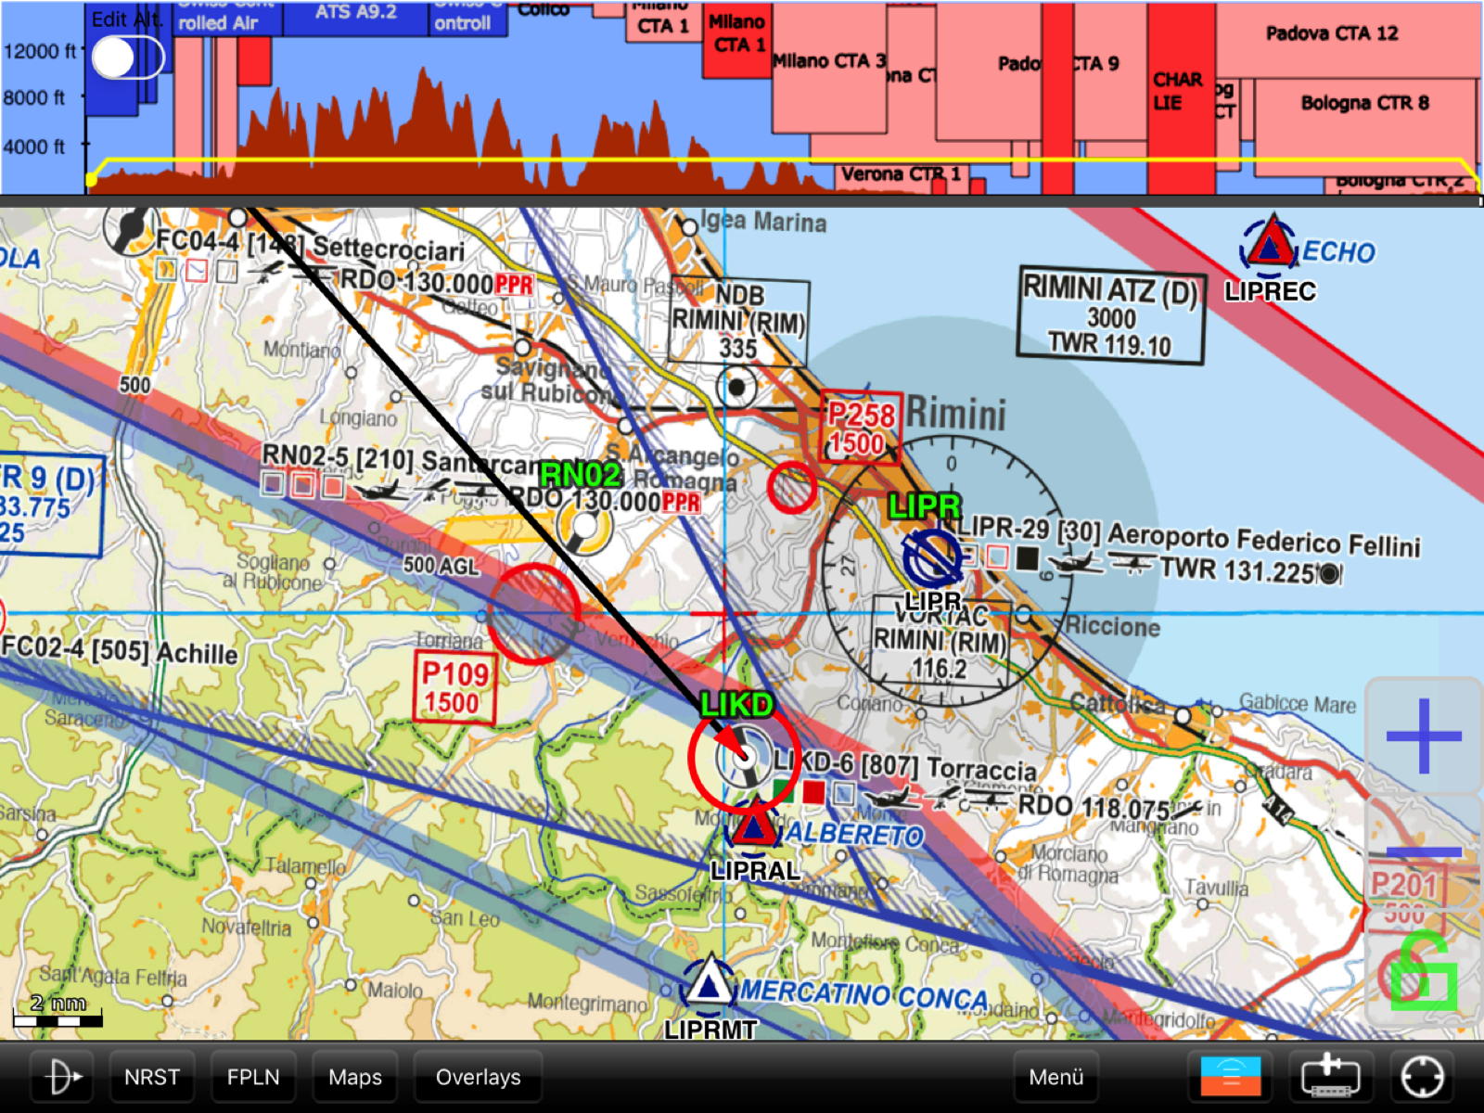Screen dimensions: 1484x1113
Task: Tap the red crosshair map center marker
Action: (x=723, y=614)
